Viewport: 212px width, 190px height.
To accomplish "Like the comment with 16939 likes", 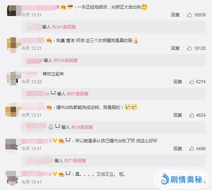I will point(189,15).
